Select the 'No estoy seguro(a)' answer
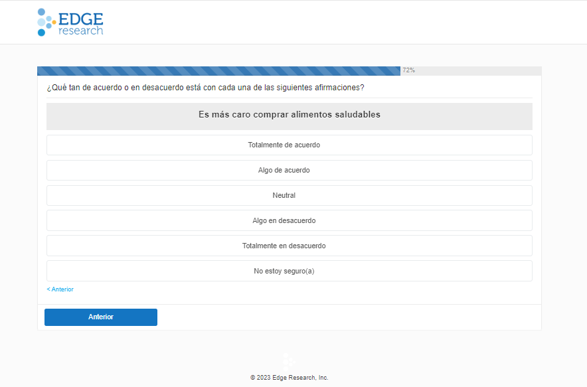 290,271
